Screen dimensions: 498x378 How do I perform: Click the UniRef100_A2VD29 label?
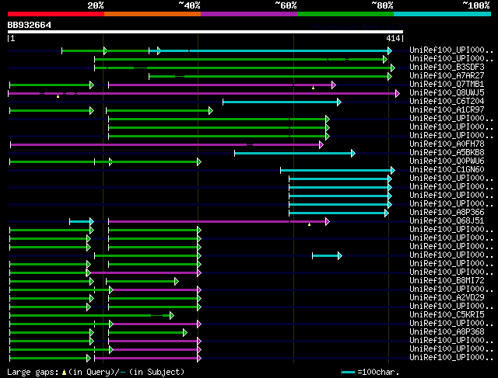pyautogui.click(x=447, y=298)
